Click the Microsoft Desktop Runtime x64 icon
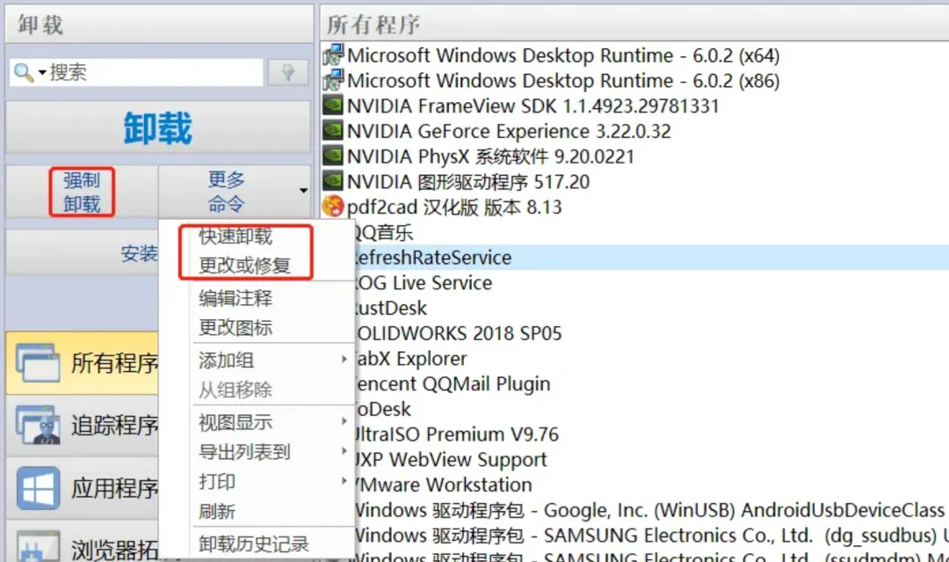949x562 pixels. 333,55
